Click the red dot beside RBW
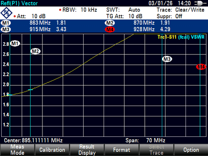208x156 pixels. [60, 10]
